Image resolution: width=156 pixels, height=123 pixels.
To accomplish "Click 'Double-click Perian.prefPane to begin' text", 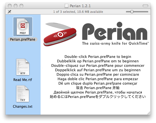I will tap(98, 56).
